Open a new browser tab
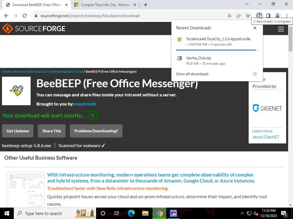This screenshot has width=293, height=219. [x=146, y=5]
